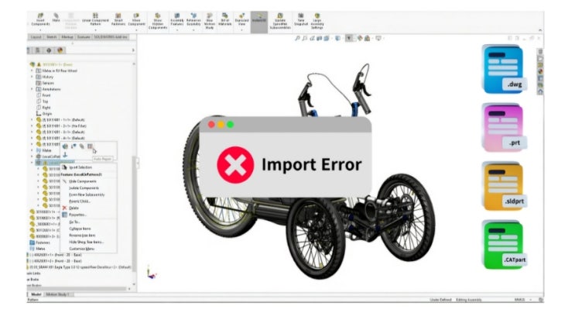This screenshot has width=575, height=313.
Task: Expand the left panel tabs arrow
Action: (133, 50)
